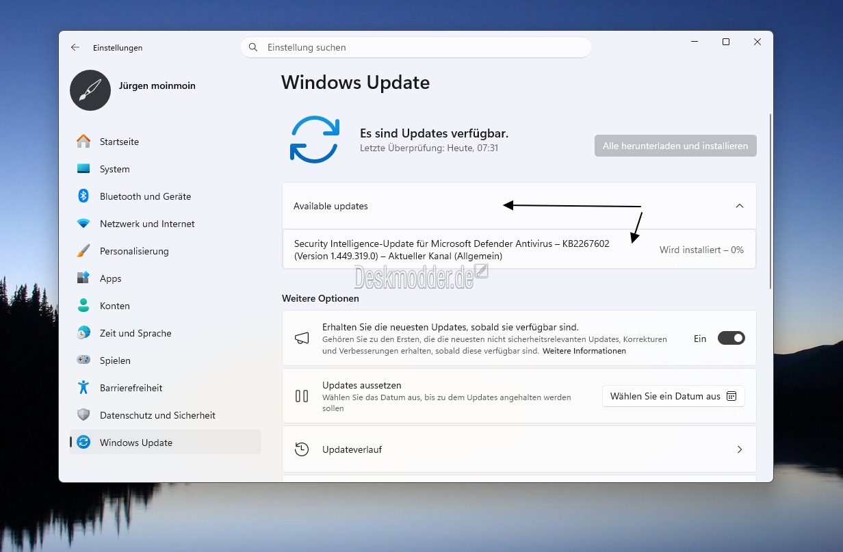Click Alle herunterladen und installieren button
The width and height of the screenshot is (843, 552).
[x=675, y=146]
